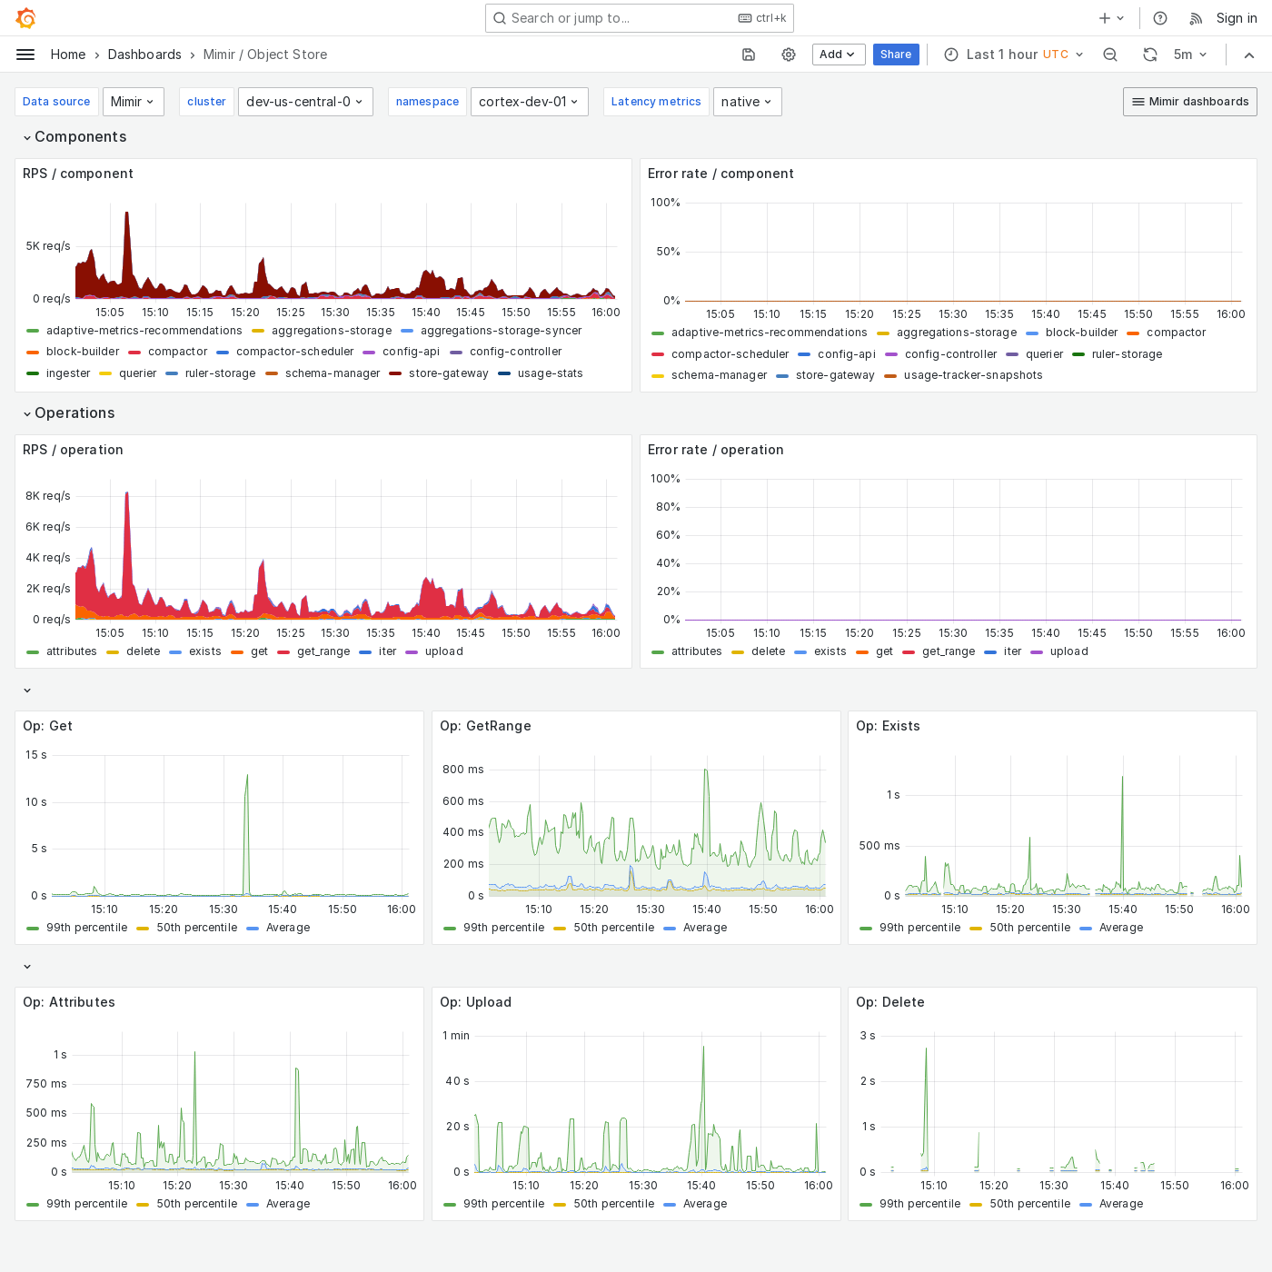Click the Op: Exists panel title
This screenshot has height=1272, width=1272.
[888, 726]
